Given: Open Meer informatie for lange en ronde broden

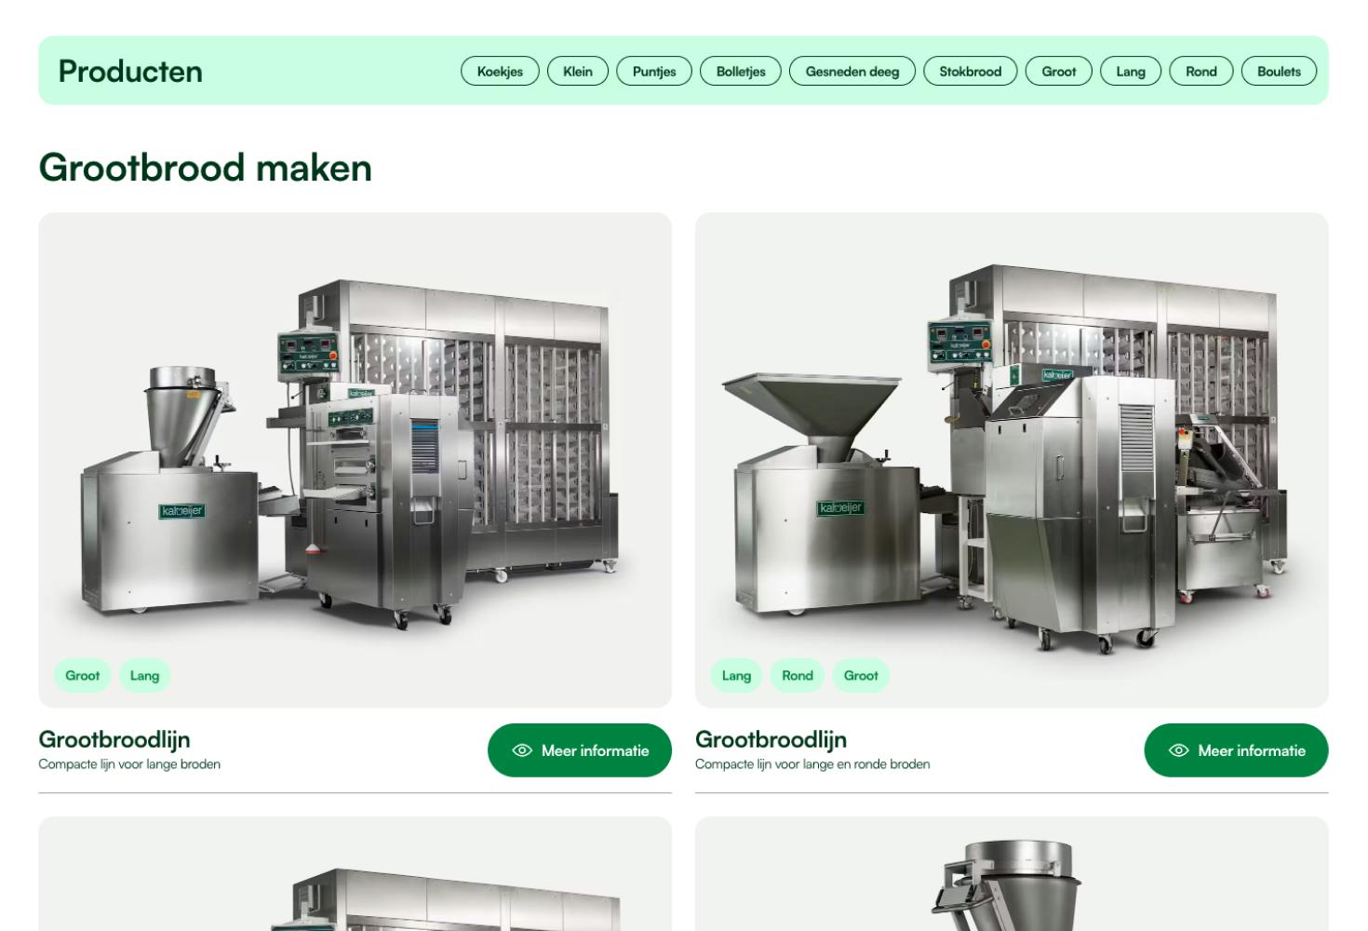Looking at the screenshot, I should 1236,750.
